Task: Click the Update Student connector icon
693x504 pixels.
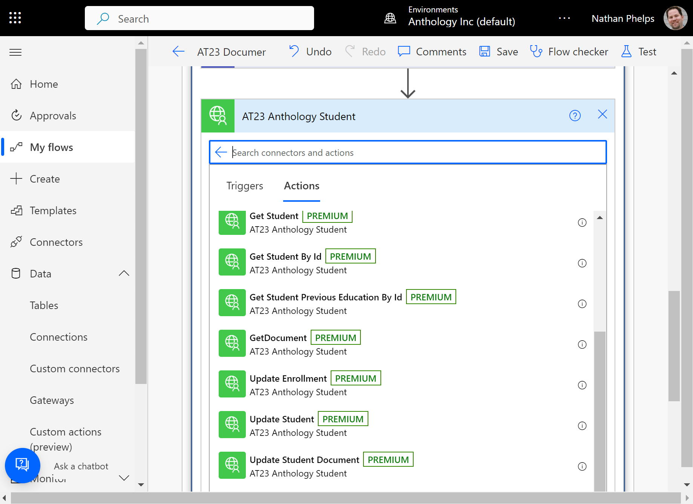Action: click(232, 425)
